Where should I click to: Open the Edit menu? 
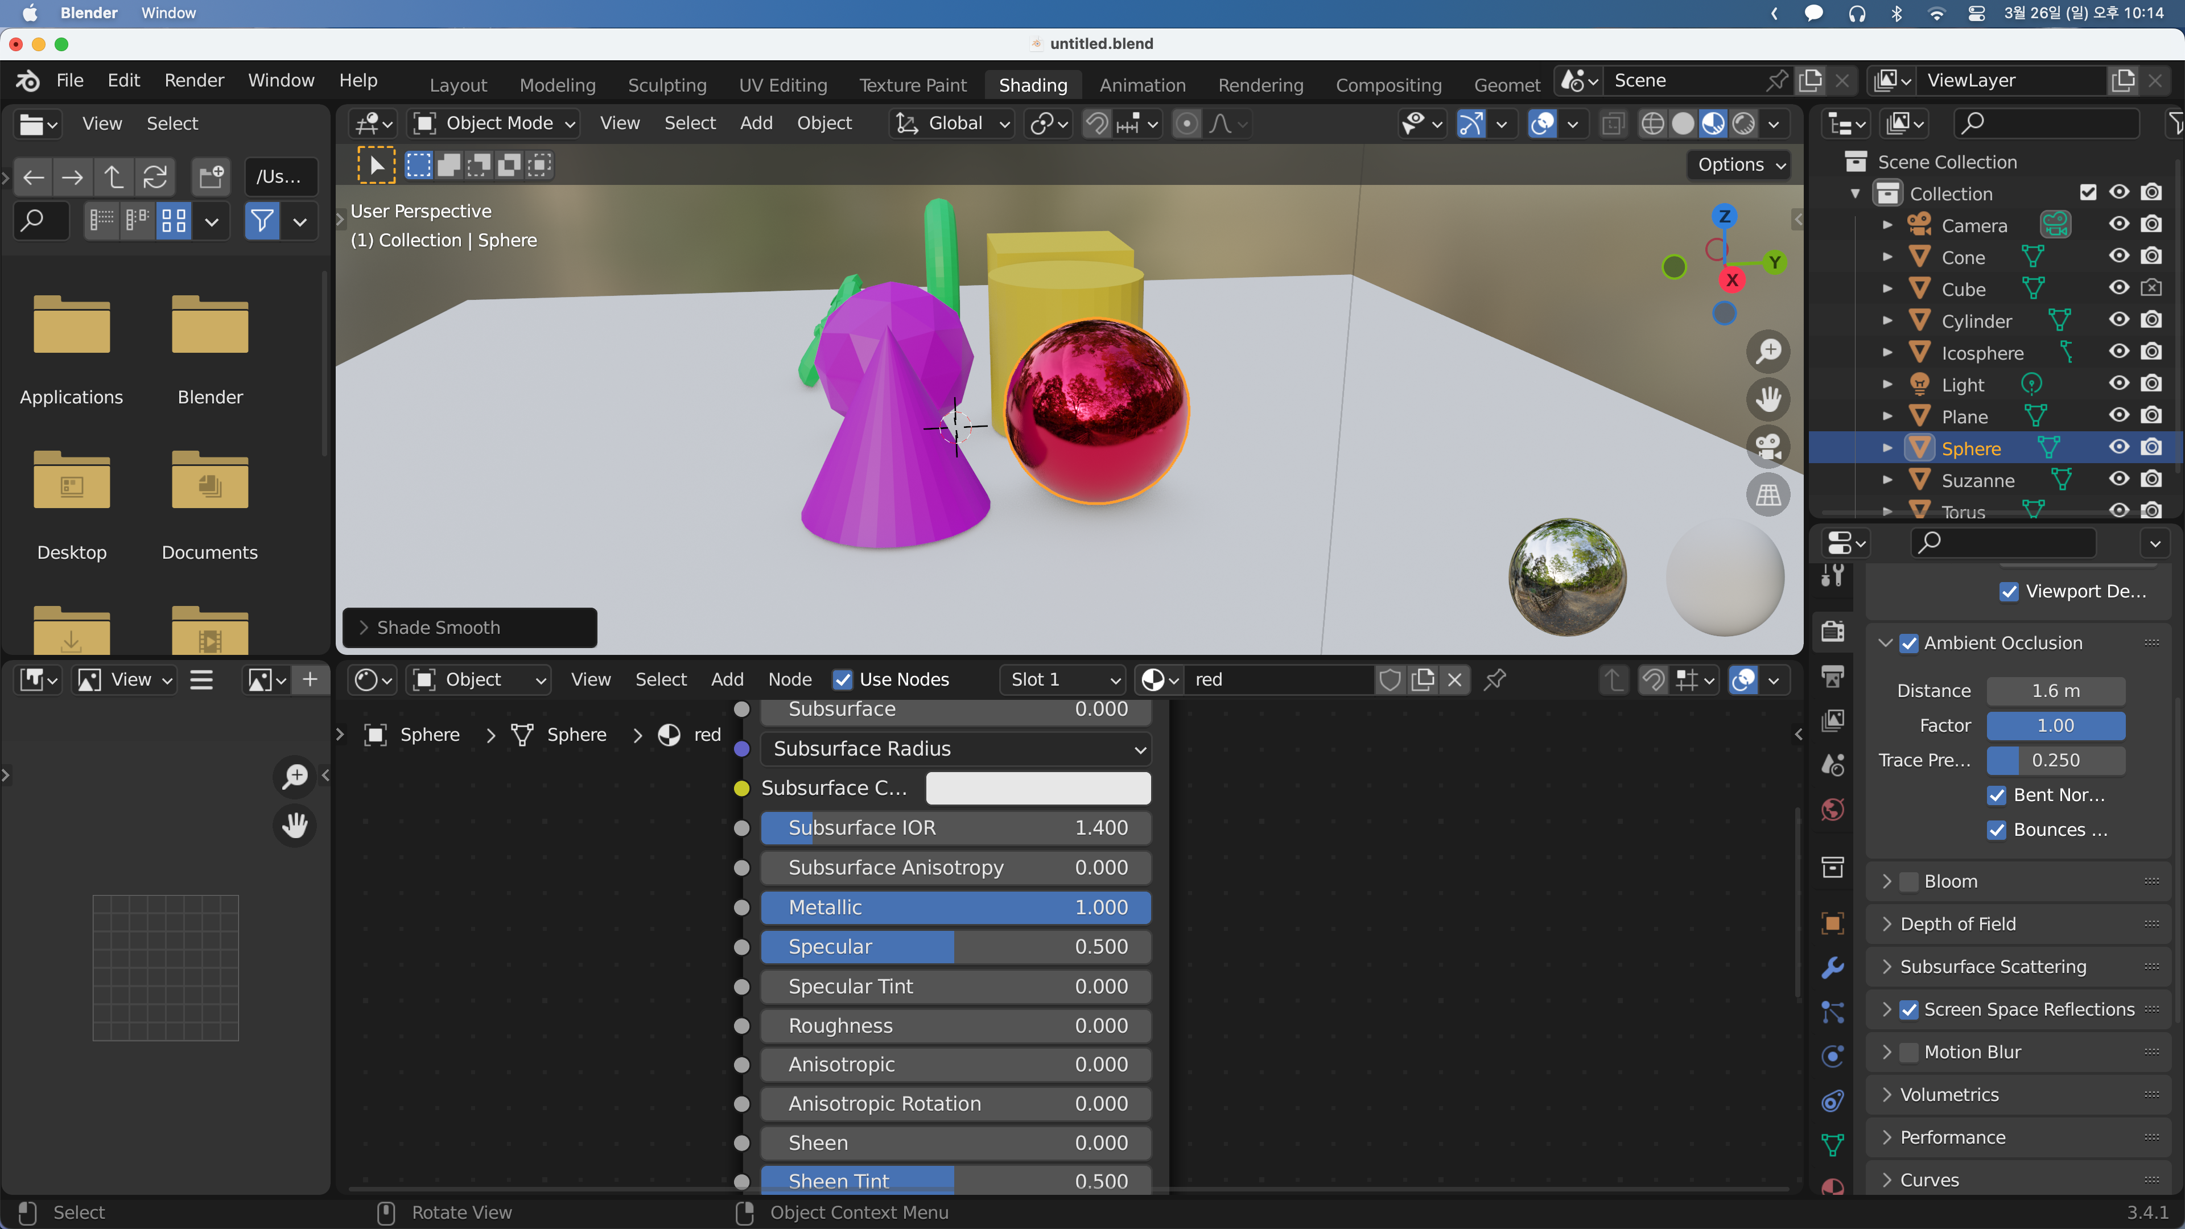pos(123,81)
